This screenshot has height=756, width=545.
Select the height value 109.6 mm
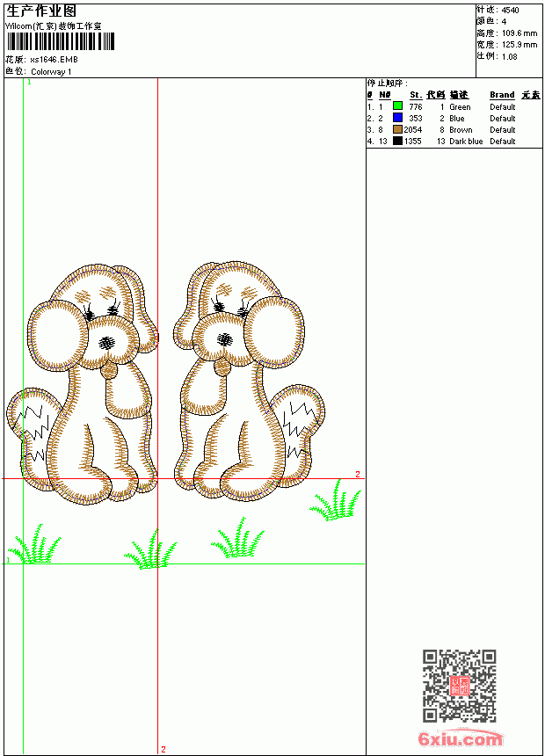[x=520, y=33]
